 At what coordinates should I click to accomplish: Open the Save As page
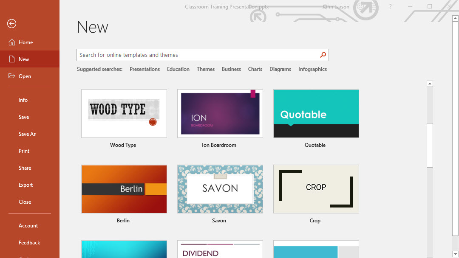point(27,134)
